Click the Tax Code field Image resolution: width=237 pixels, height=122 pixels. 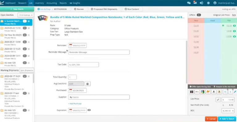(x=84, y=65)
